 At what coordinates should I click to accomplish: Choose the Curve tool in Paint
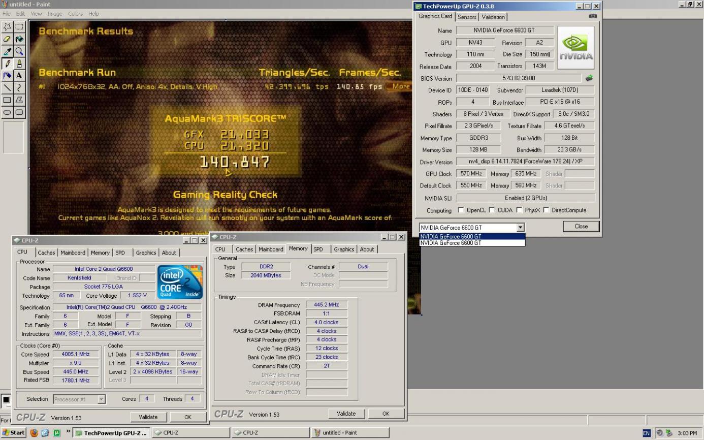point(19,88)
